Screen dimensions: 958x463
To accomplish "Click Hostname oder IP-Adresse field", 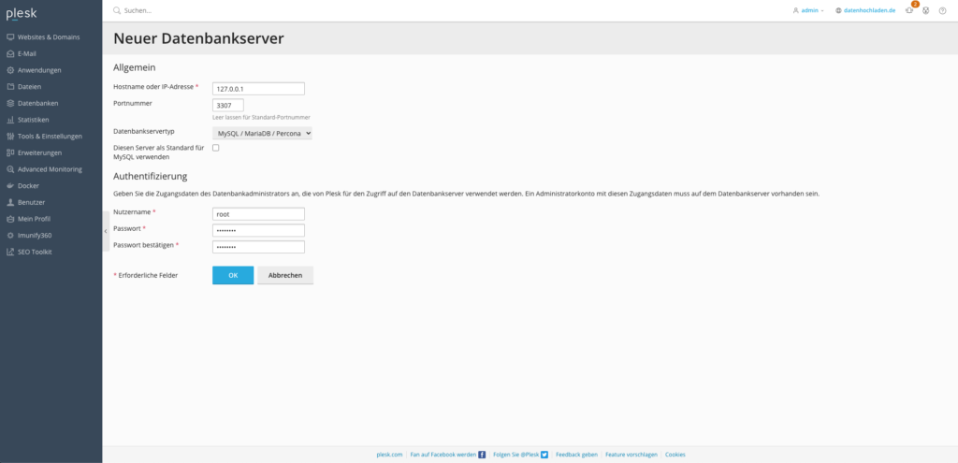I will coord(258,89).
